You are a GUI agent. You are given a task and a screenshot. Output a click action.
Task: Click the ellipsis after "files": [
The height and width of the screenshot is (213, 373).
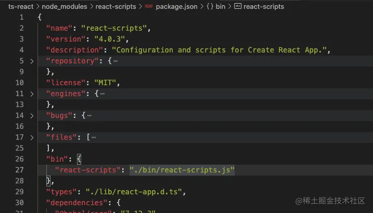coord(94,138)
